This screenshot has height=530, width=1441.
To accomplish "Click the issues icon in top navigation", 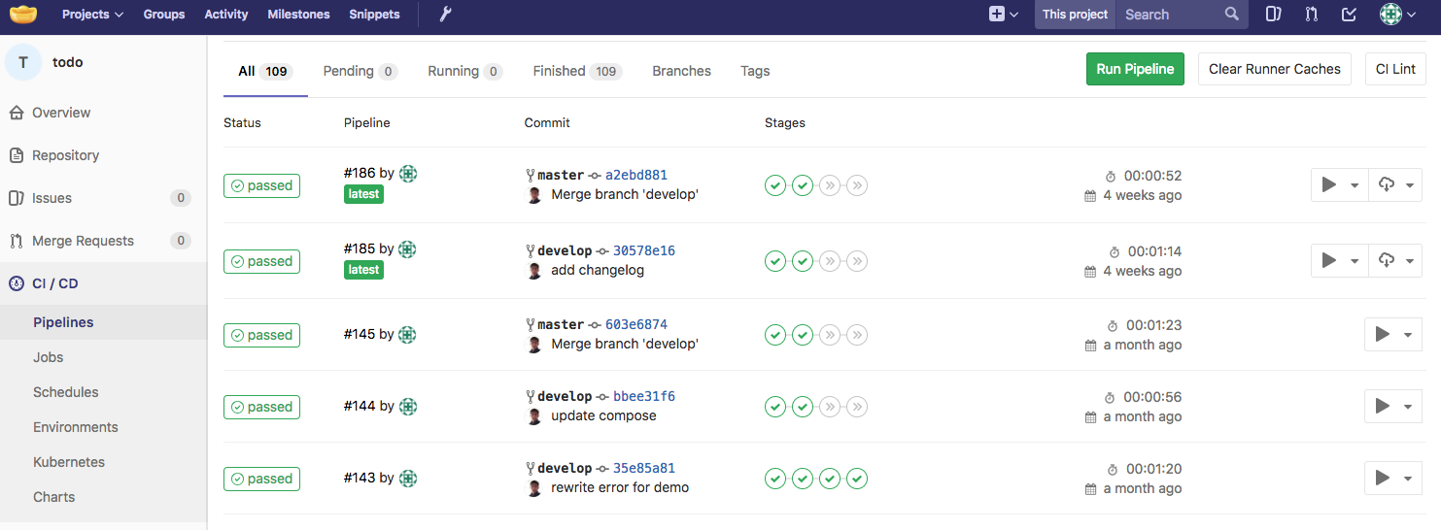I will pos(1274,15).
